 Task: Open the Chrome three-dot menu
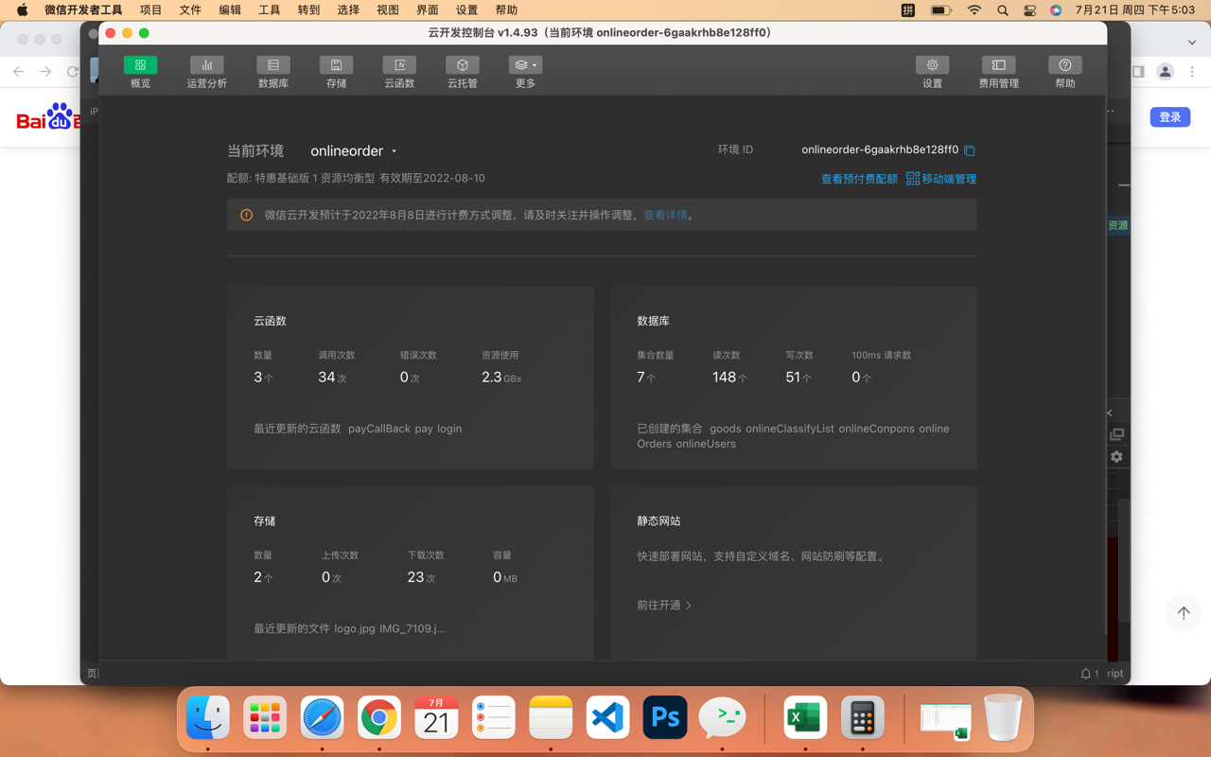click(x=1192, y=72)
